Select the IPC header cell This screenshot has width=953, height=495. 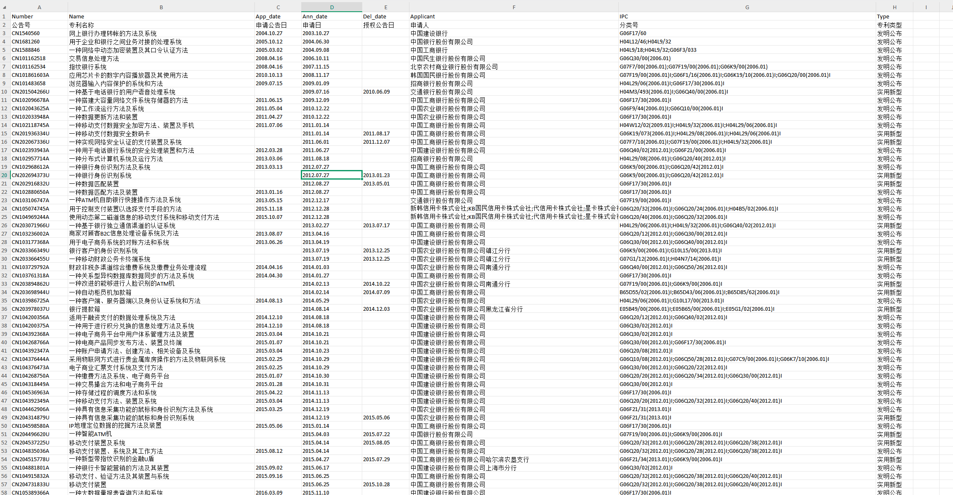624,16
